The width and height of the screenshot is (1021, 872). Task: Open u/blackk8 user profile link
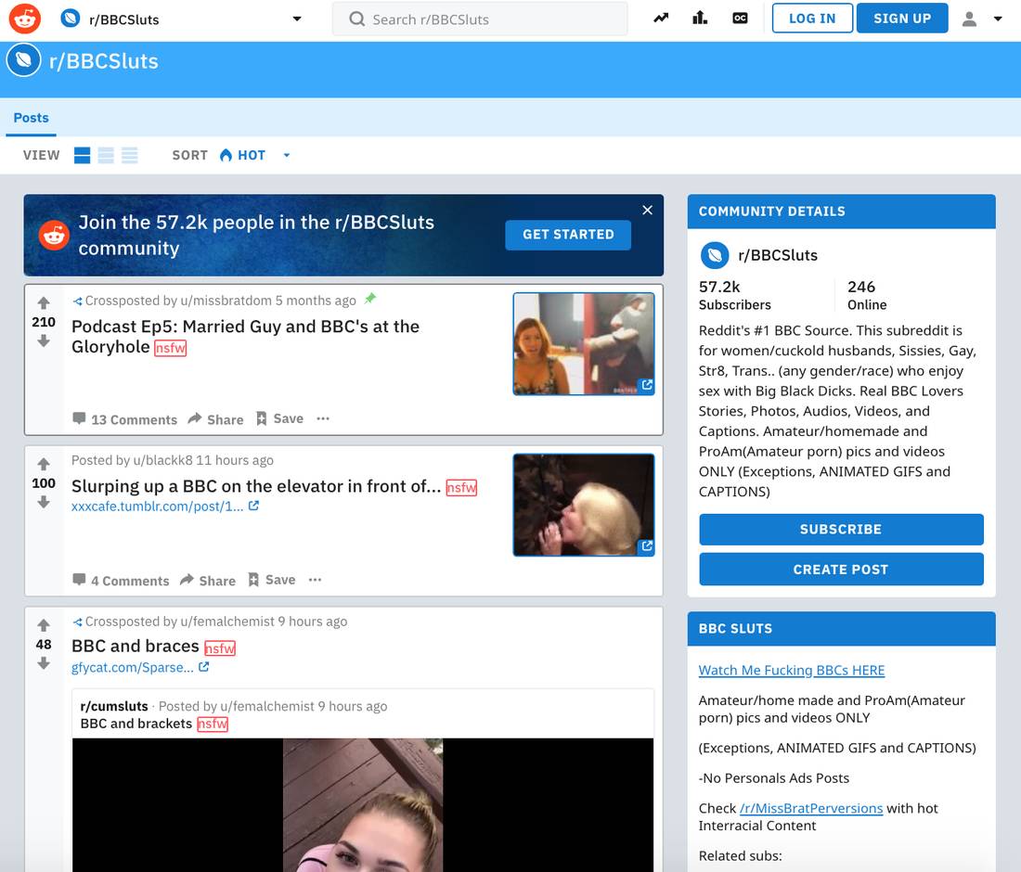(162, 460)
